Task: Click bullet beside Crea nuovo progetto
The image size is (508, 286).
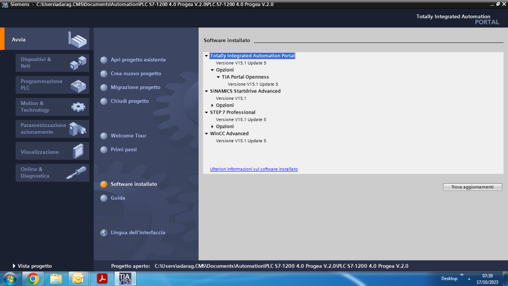Action: point(104,74)
